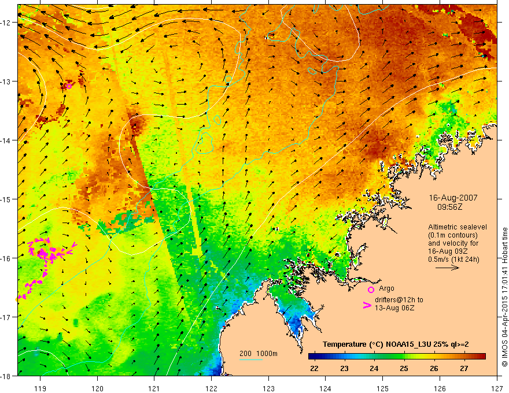Click the '(0.1m contours)' caption line
Viewport: 509px width, 393px height.
452,235
